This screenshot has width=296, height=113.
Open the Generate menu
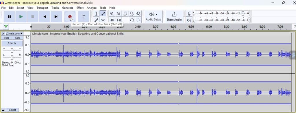pos(68,8)
